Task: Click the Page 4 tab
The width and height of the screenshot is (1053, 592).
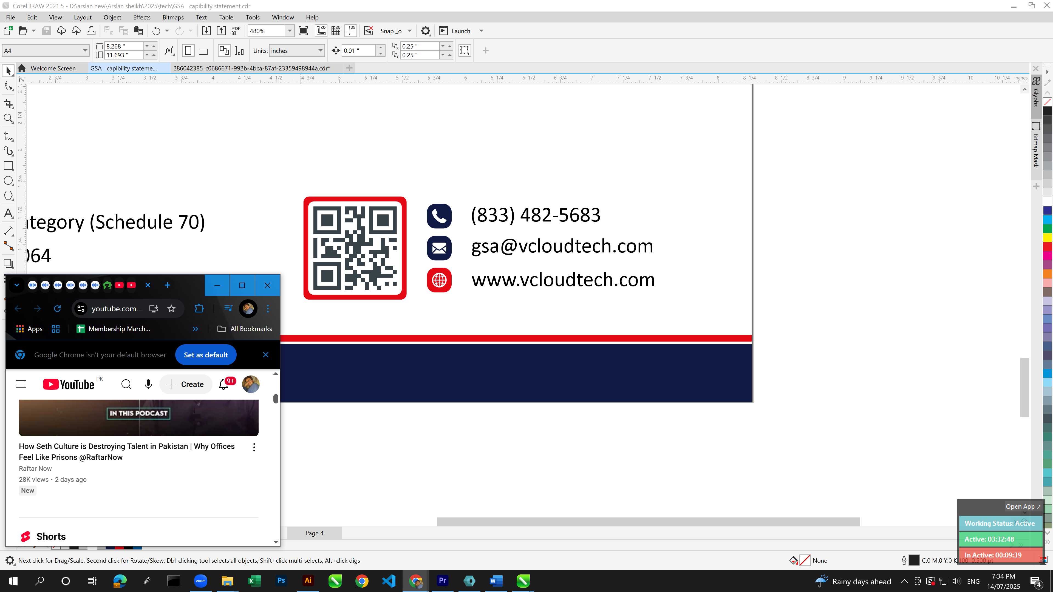Action: pyautogui.click(x=314, y=533)
